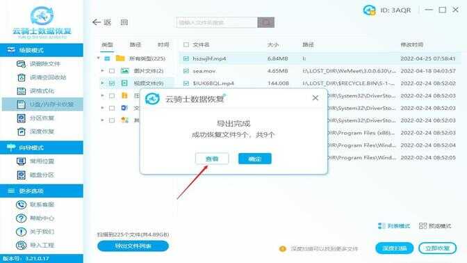This screenshot has height=263, width=467.
Task: Uncheck the 视频文件(9) checkbox
Action: (x=112, y=83)
